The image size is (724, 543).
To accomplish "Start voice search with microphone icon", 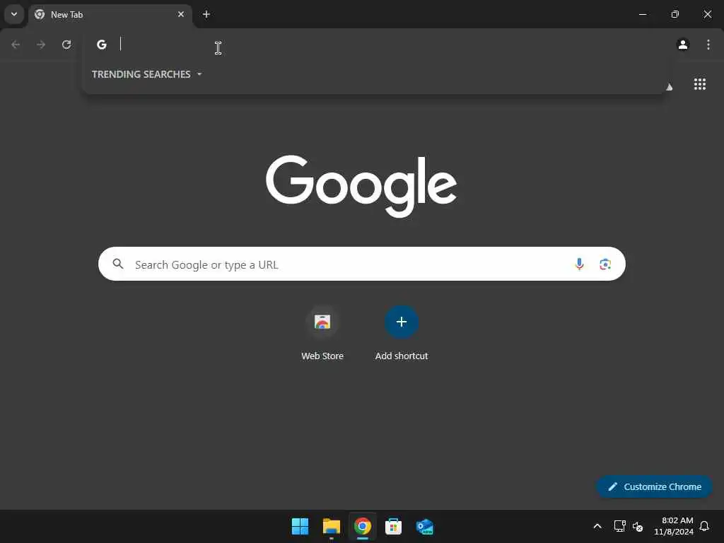I will [579, 264].
